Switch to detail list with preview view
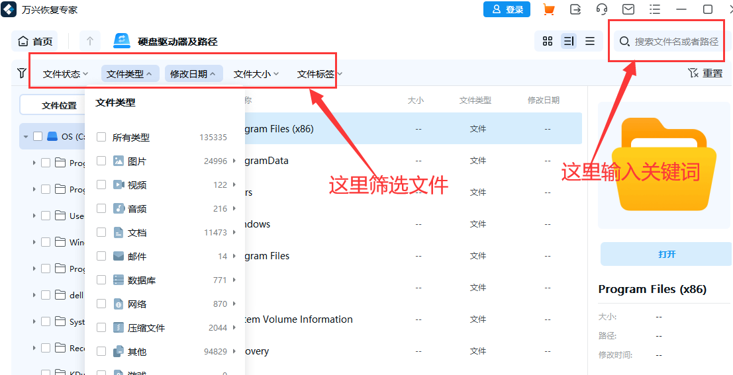 569,41
